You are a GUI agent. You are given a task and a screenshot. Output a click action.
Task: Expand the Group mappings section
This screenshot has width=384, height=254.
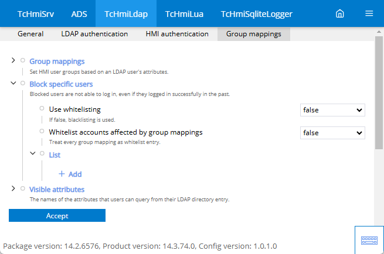click(x=13, y=60)
